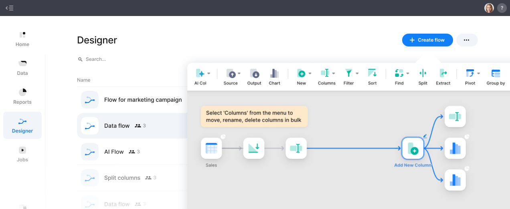
Task: Expand the Columns tool dropdown arrow
Action: coord(334,74)
